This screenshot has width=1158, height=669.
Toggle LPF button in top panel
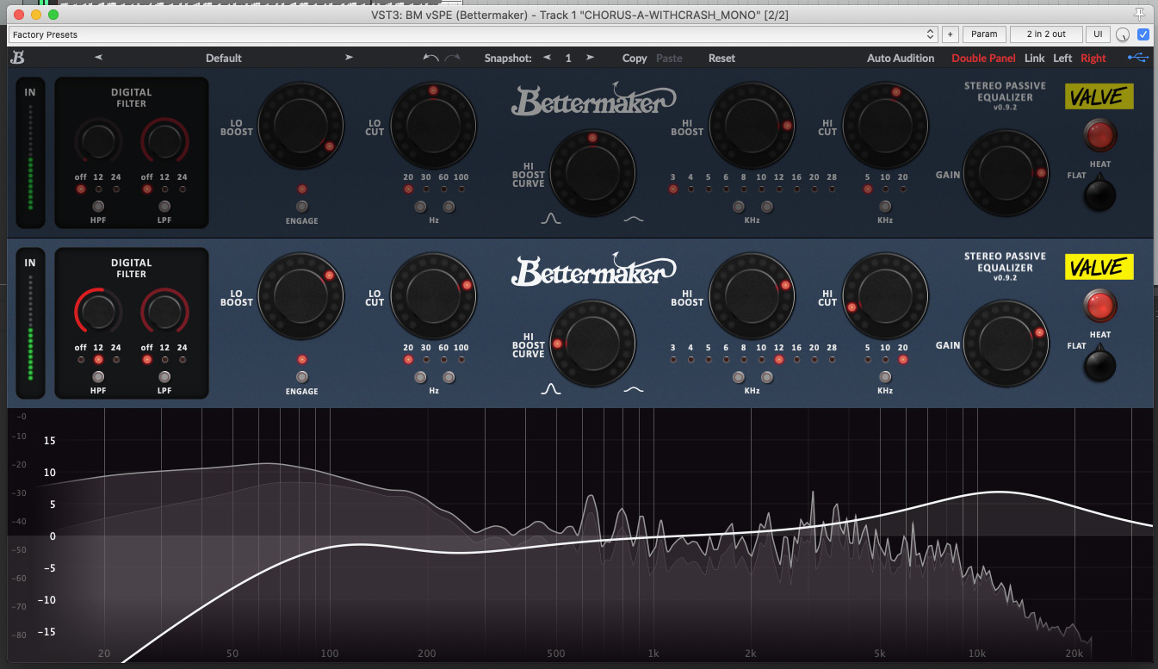point(164,207)
